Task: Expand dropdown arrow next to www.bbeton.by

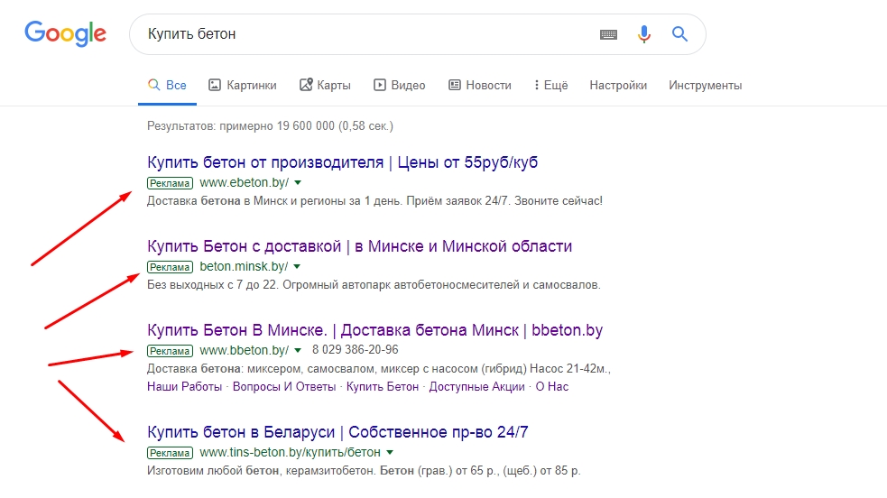Action: click(298, 351)
